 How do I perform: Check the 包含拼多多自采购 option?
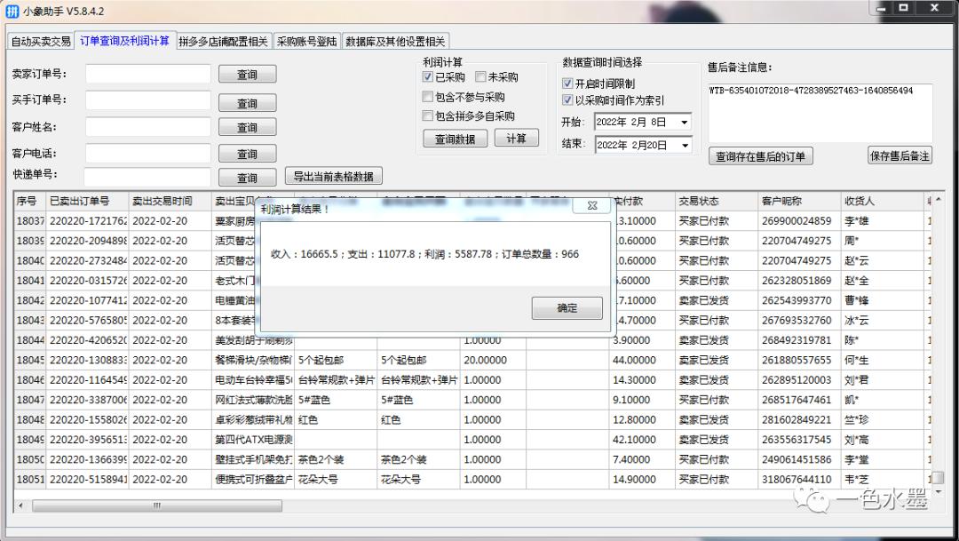click(x=426, y=115)
